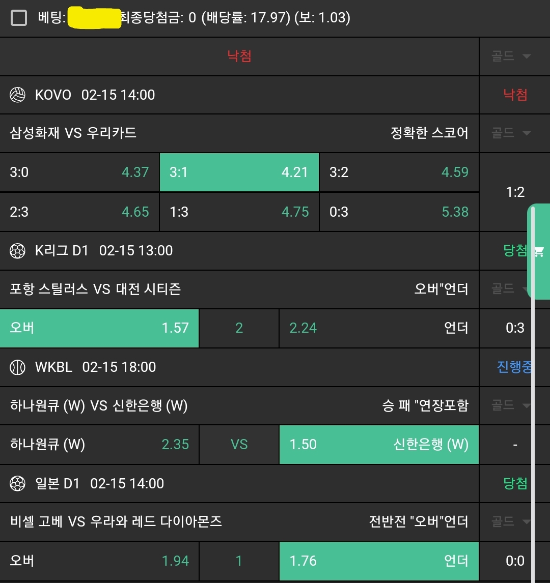
Task: Select 신한은행 (W) at 1.50 odds
Action: pos(379,445)
